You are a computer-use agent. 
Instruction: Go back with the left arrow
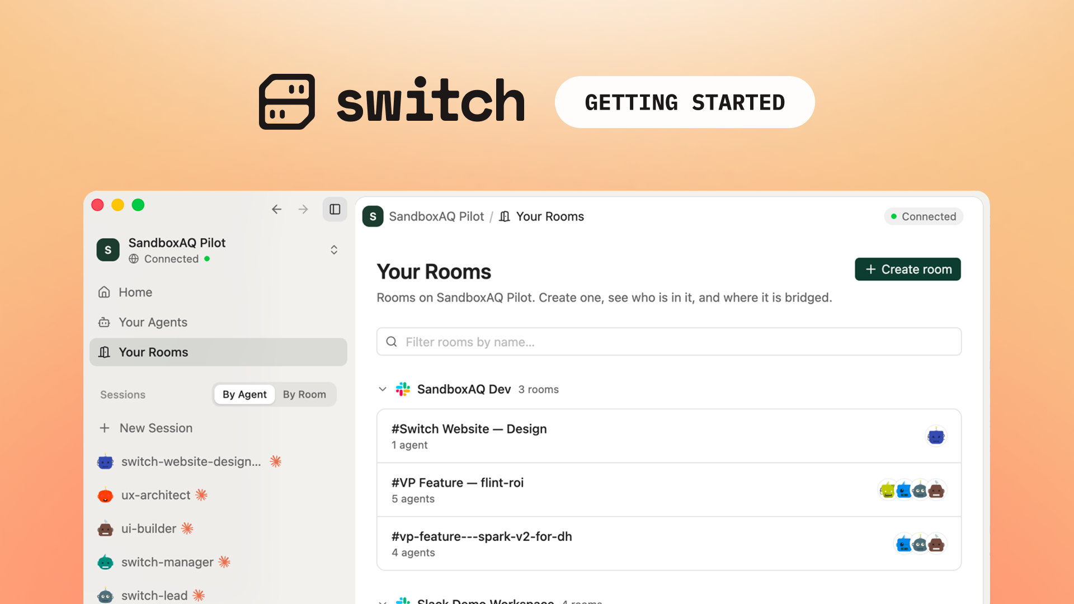point(276,209)
